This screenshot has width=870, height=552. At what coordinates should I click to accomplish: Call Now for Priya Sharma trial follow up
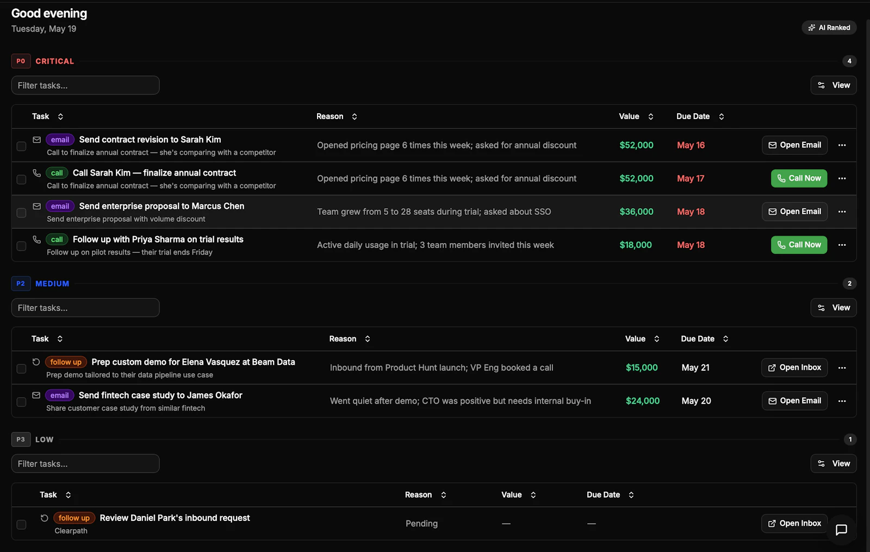click(799, 245)
